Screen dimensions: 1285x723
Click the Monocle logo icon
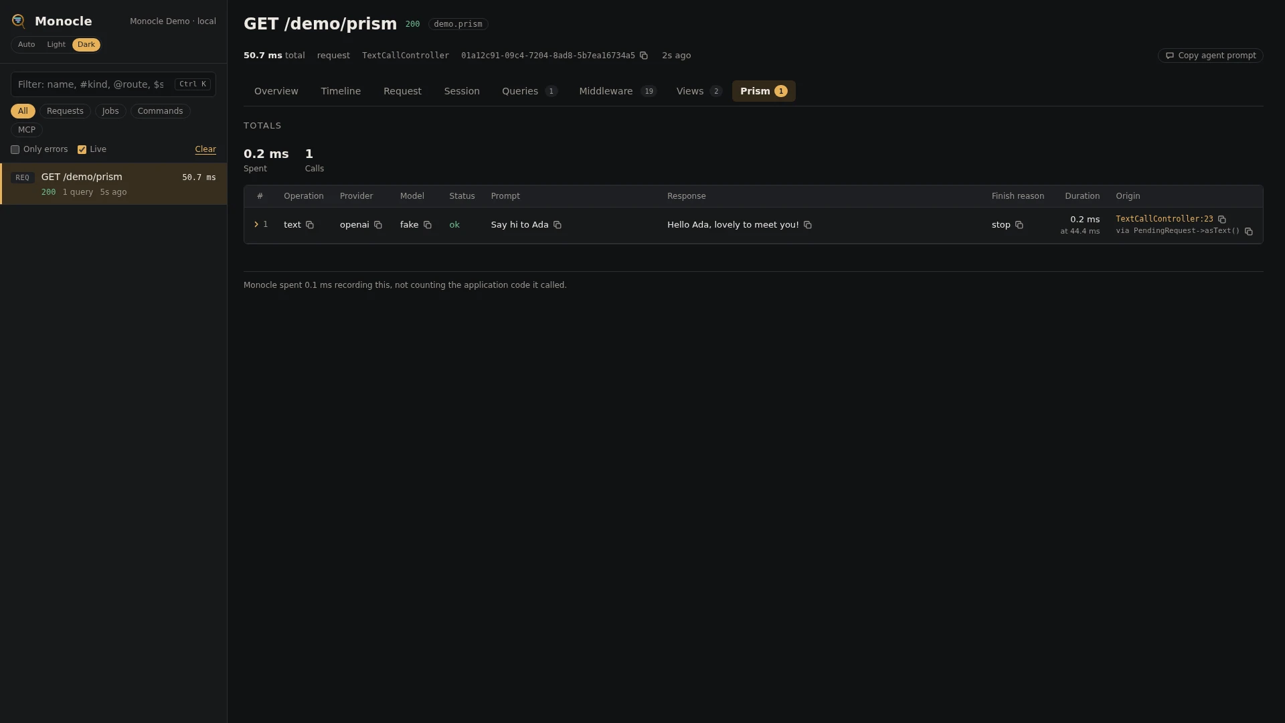[x=19, y=21]
